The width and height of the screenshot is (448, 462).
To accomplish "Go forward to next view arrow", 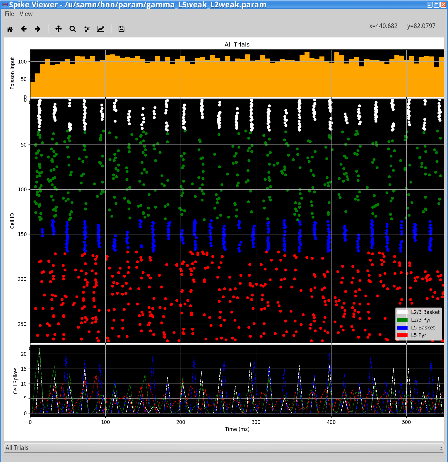I will [x=37, y=29].
